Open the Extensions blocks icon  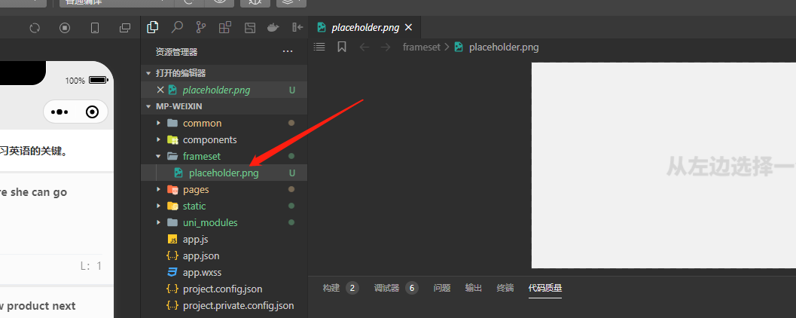click(x=225, y=27)
